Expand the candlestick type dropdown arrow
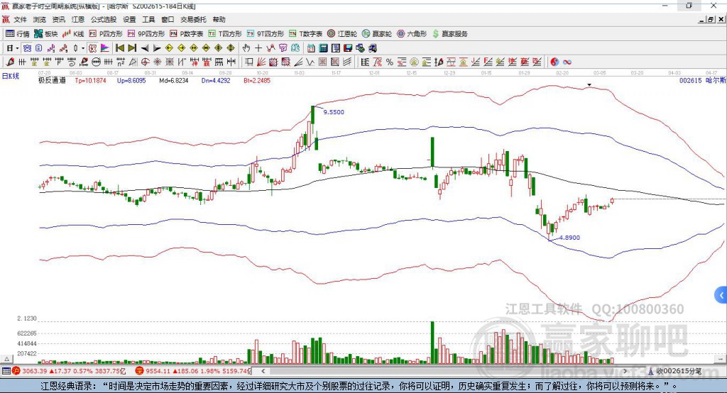This screenshot has height=393, width=727. [83, 48]
